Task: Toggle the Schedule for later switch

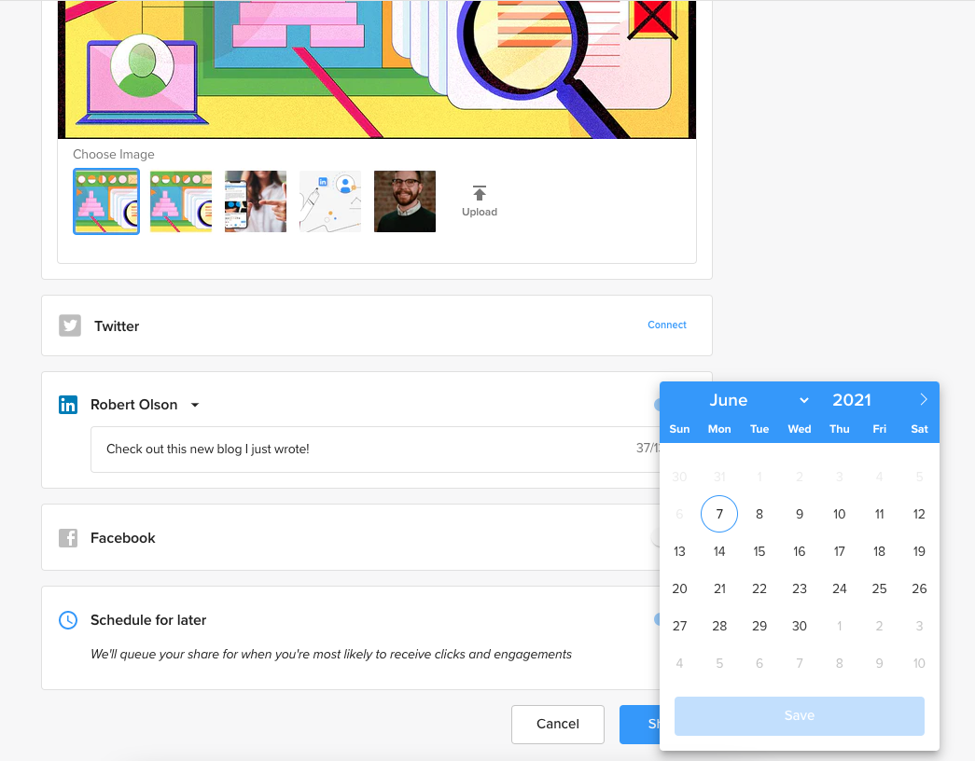Action: pos(662,619)
